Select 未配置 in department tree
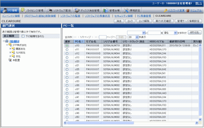This screenshot has width=204, height=128. pos(16,60)
